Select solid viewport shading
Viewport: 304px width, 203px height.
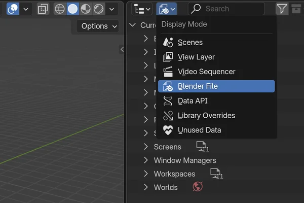coord(73,9)
